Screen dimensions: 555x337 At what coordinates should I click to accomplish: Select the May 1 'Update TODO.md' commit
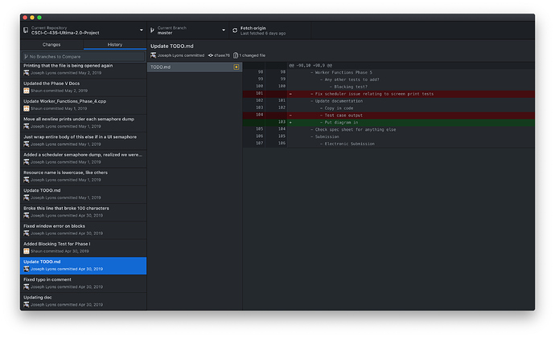pos(84,194)
